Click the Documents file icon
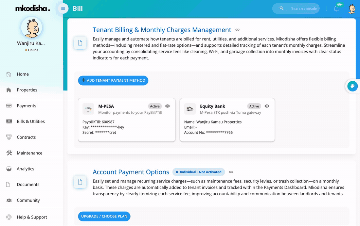The image size is (360, 226). click(x=8, y=185)
